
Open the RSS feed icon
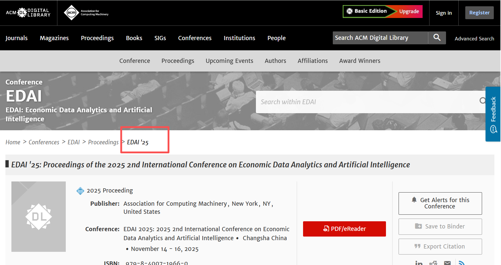(462, 263)
